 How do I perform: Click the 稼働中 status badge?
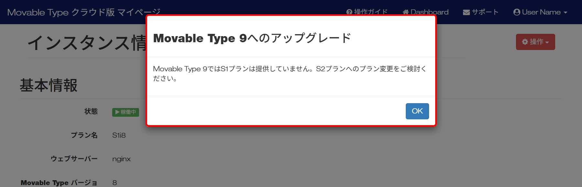pos(125,112)
